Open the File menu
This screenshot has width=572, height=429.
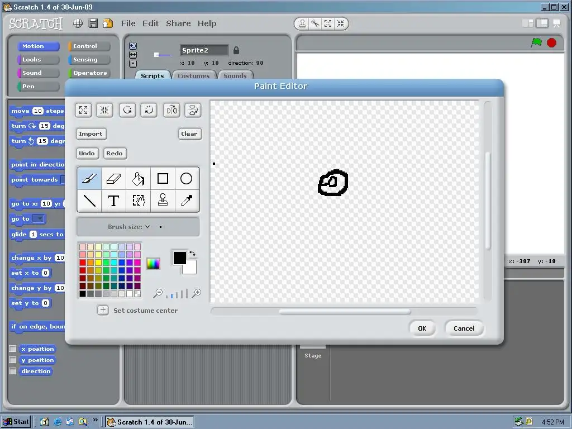pos(128,23)
